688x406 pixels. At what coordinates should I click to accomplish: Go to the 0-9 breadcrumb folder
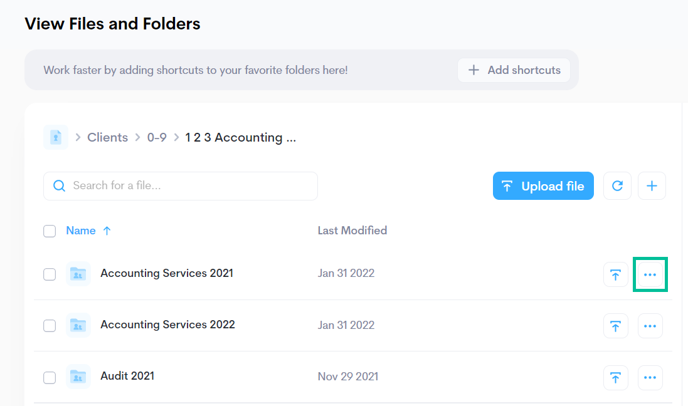click(x=157, y=137)
